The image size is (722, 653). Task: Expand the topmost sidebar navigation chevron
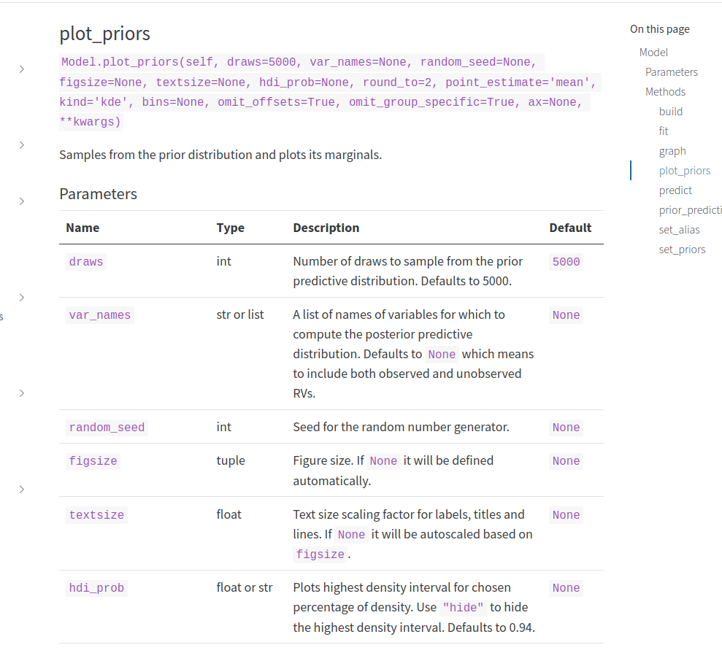tap(21, 69)
